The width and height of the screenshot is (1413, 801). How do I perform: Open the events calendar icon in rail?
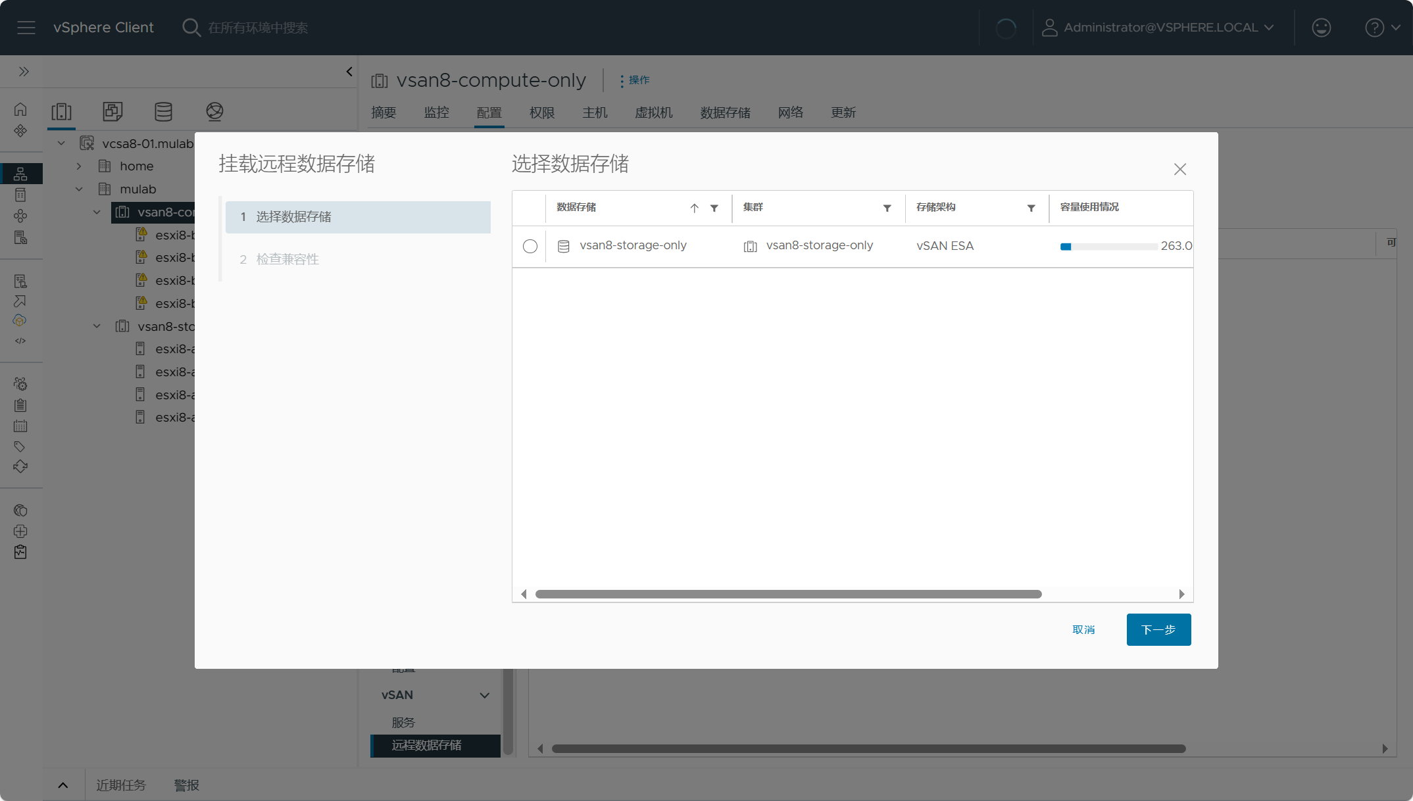click(x=20, y=426)
